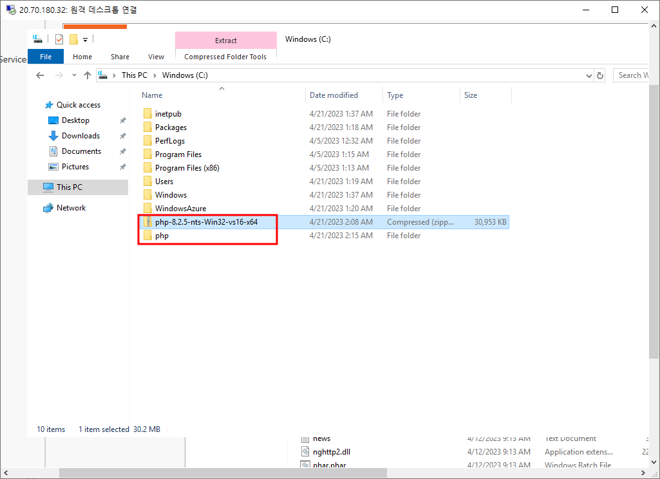
Task: Click the inetpub folder name
Action: (168, 114)
